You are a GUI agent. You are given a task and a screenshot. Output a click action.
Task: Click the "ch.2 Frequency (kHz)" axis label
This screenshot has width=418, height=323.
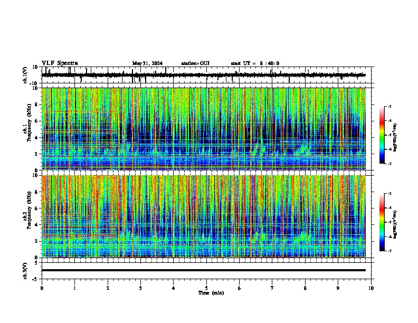click(x=27, y=210)
